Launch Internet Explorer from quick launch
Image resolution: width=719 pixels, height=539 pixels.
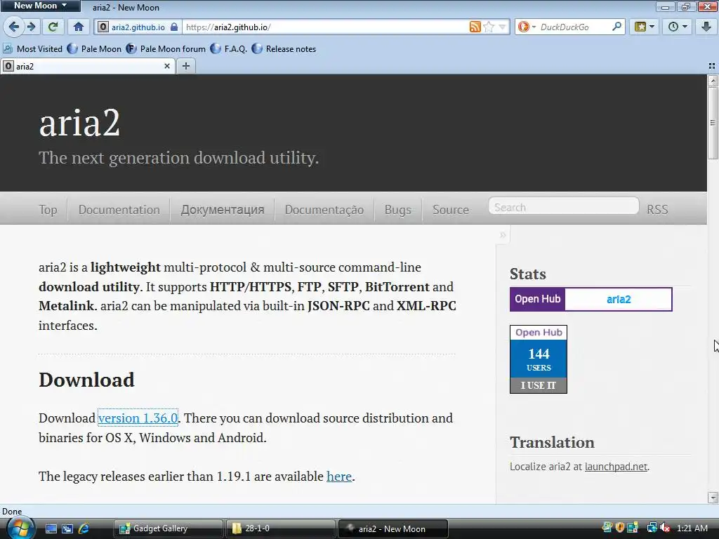pyautogui.click(x=84, y=528)
